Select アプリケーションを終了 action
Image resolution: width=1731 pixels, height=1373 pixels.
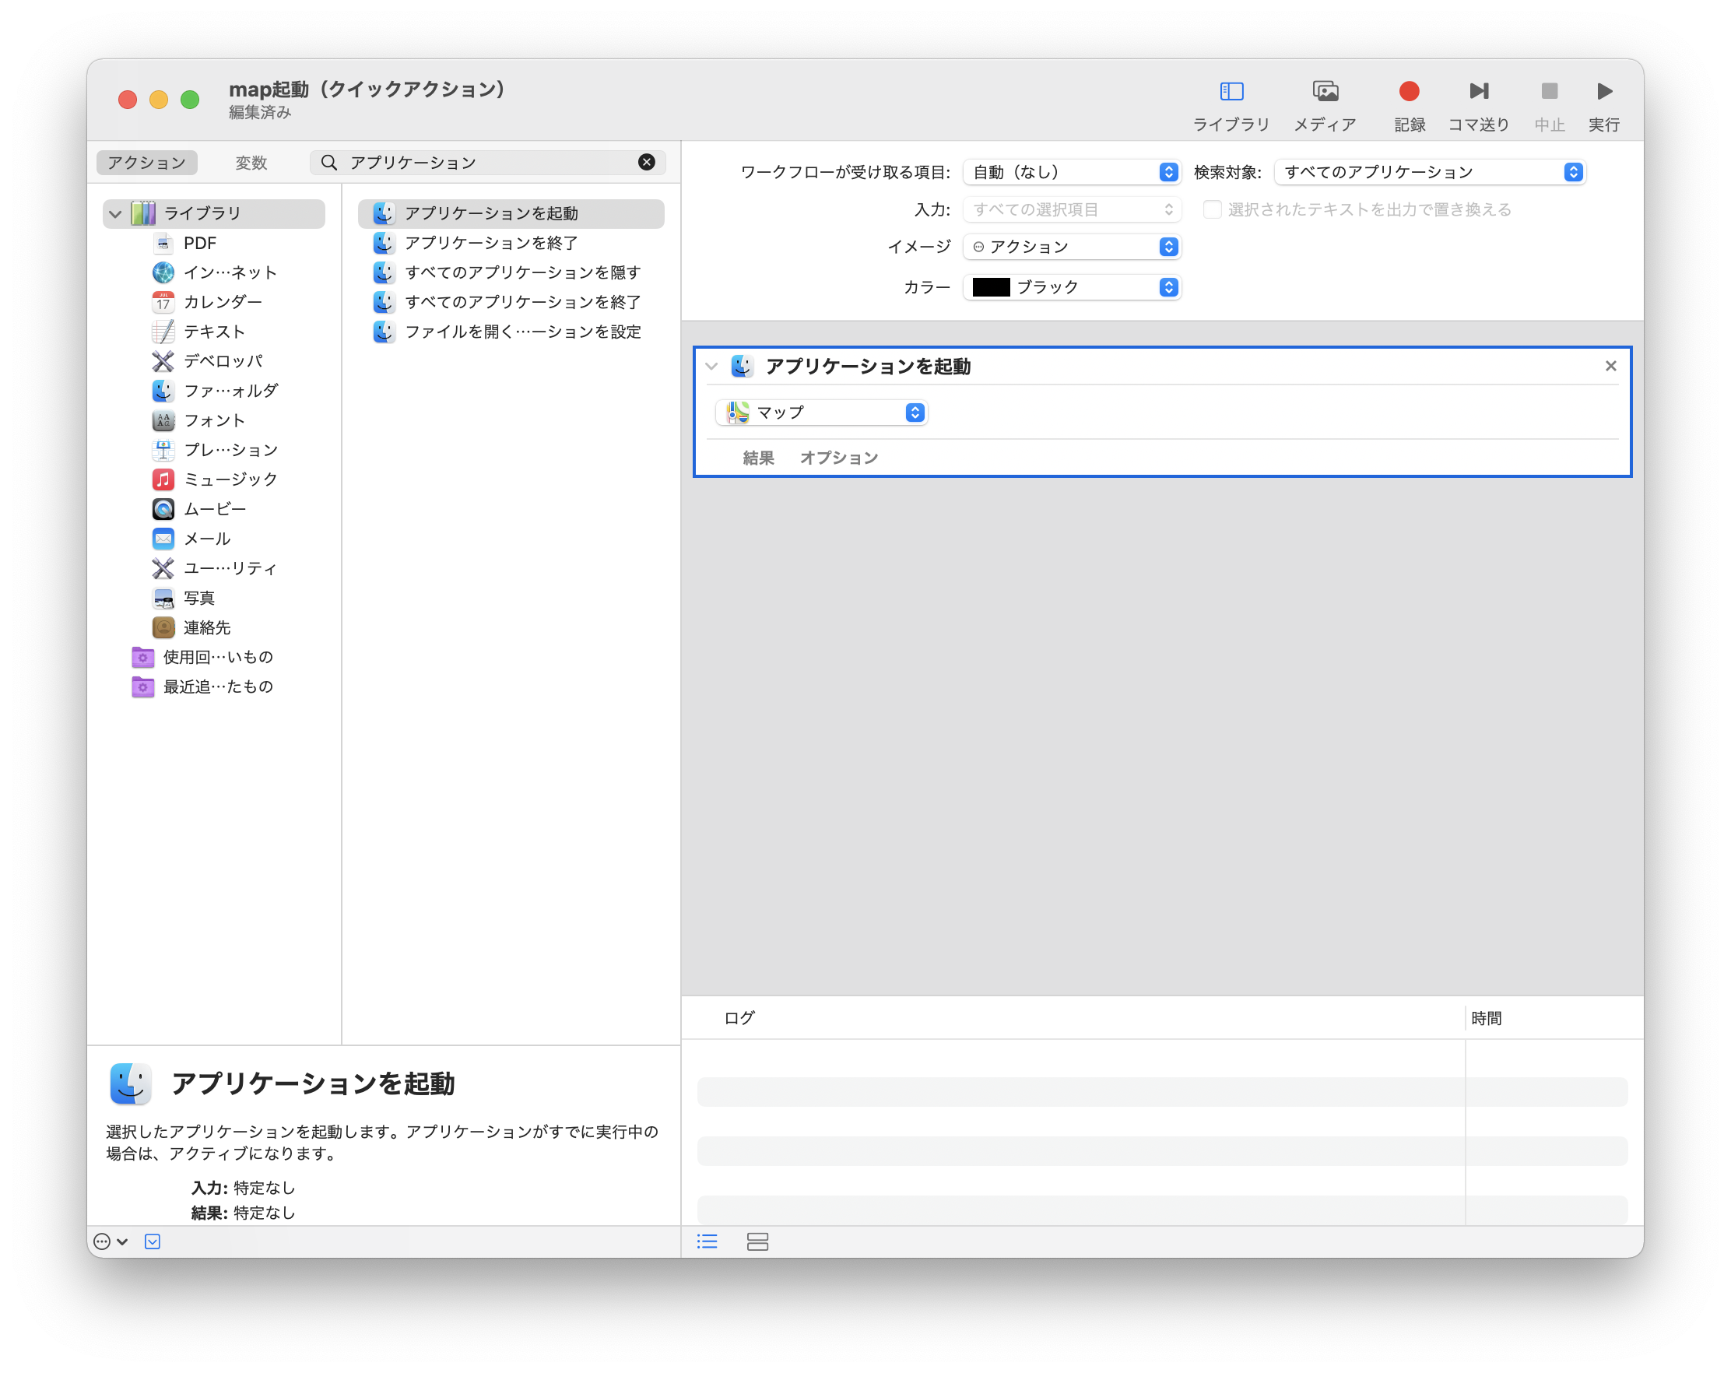[511, 243]
